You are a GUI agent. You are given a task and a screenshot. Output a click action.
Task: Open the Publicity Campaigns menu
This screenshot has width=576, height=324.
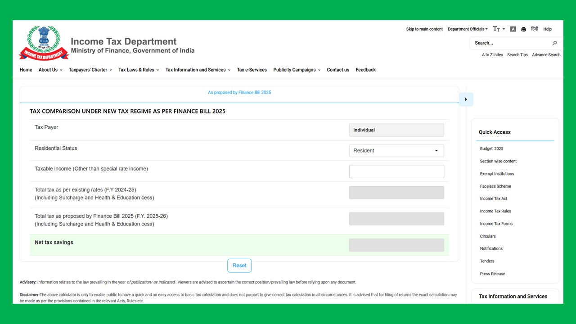point(297,70)
